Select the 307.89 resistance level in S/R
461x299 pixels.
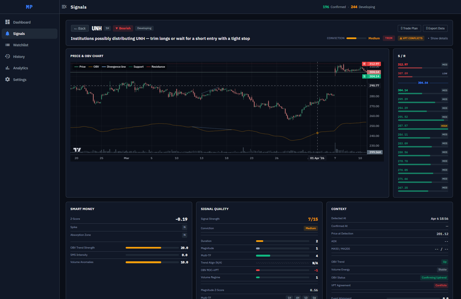click(423, 74)
